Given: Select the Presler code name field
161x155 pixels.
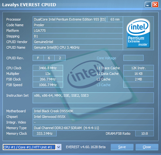Looking at the screenshot, I should [78, 25].
